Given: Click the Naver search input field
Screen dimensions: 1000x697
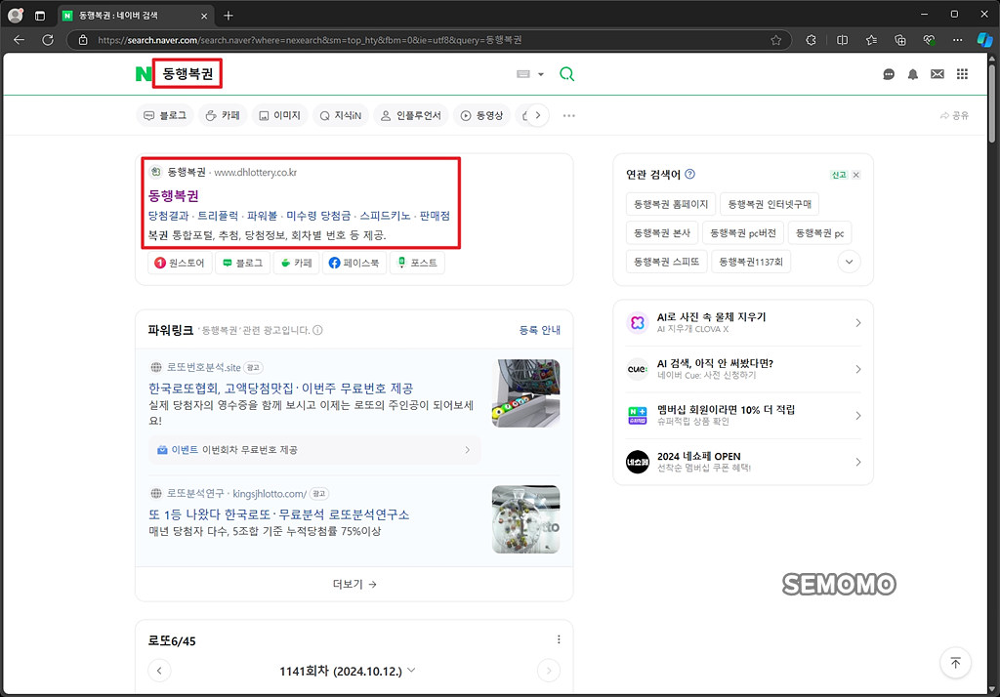Looking at the screenshot, I should tap(332, 74).
